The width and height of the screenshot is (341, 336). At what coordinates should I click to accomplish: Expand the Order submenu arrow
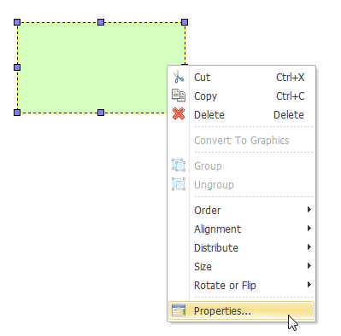coord(309,210)
